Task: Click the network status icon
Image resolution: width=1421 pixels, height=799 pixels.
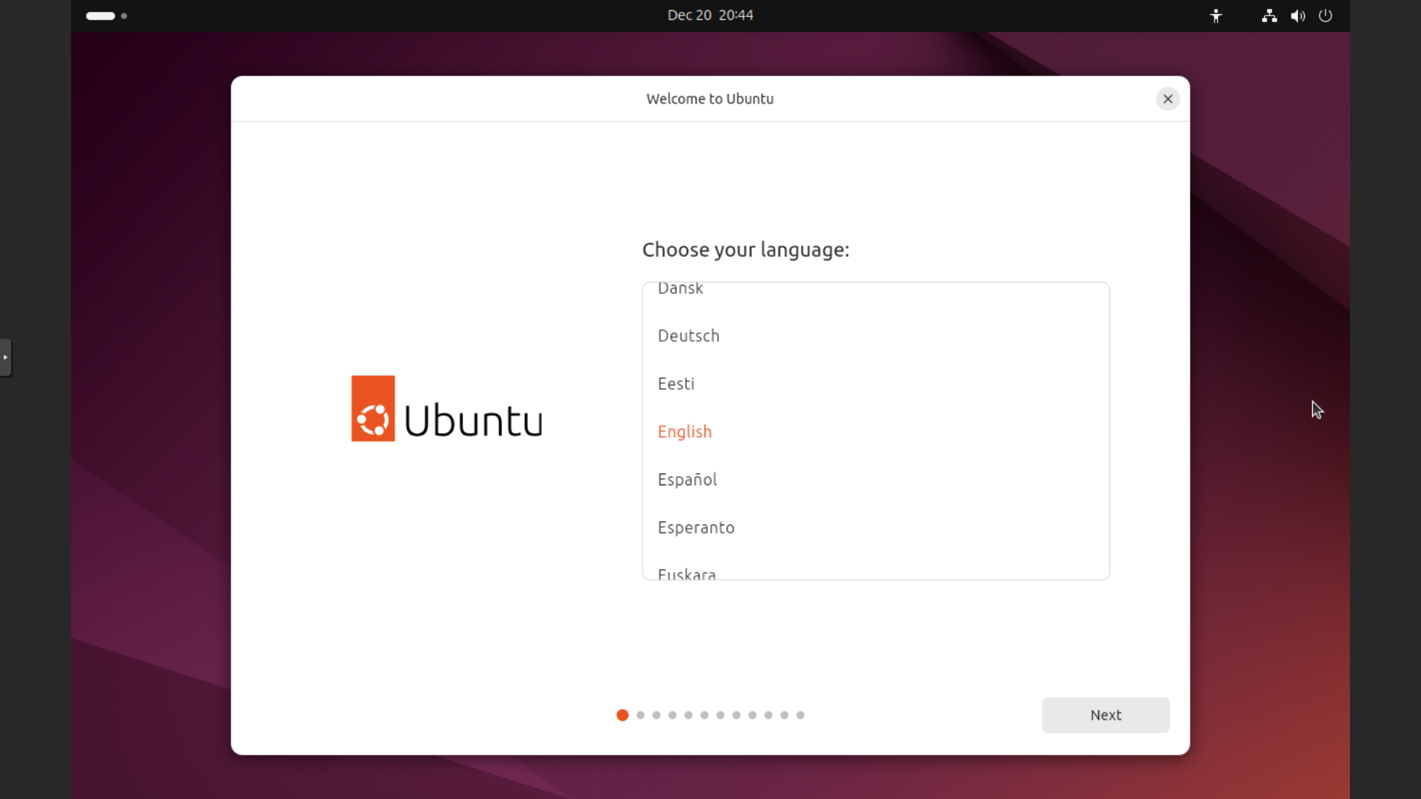Action: (x=1269, y=16)
